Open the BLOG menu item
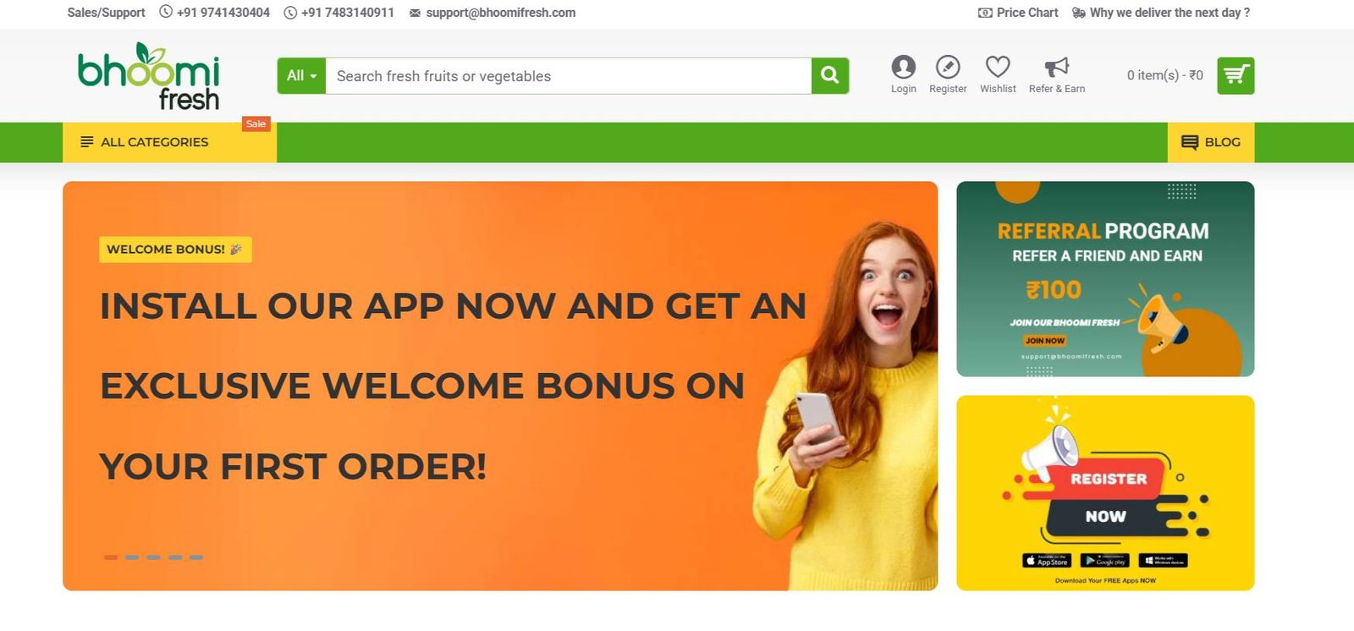The width and height of the screenshot is (1354, 631). click(1211, 142)
